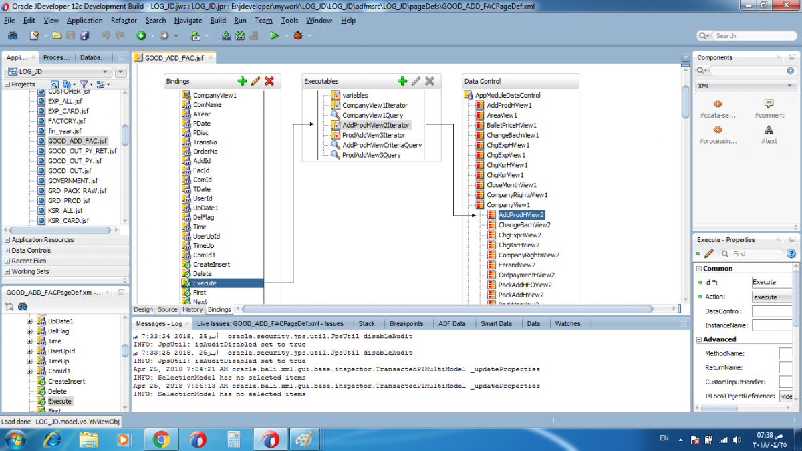
Task: Click the green Run arrow in toolbar
Action: point(274,35)
